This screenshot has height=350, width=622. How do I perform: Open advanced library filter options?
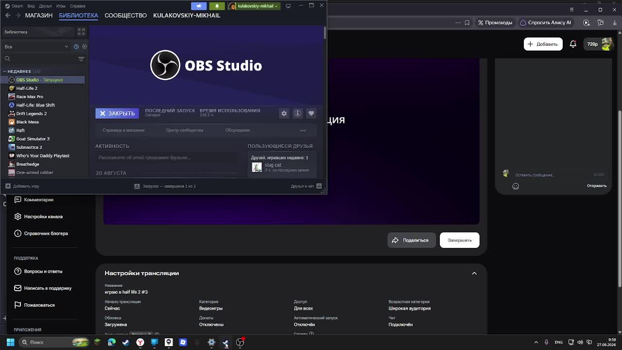81,59
